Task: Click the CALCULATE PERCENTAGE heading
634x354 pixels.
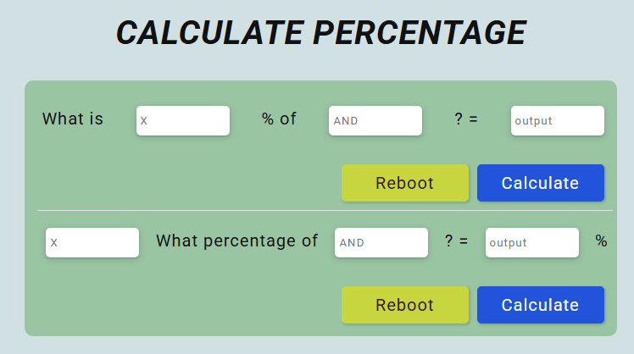Action: click(321, 33)
